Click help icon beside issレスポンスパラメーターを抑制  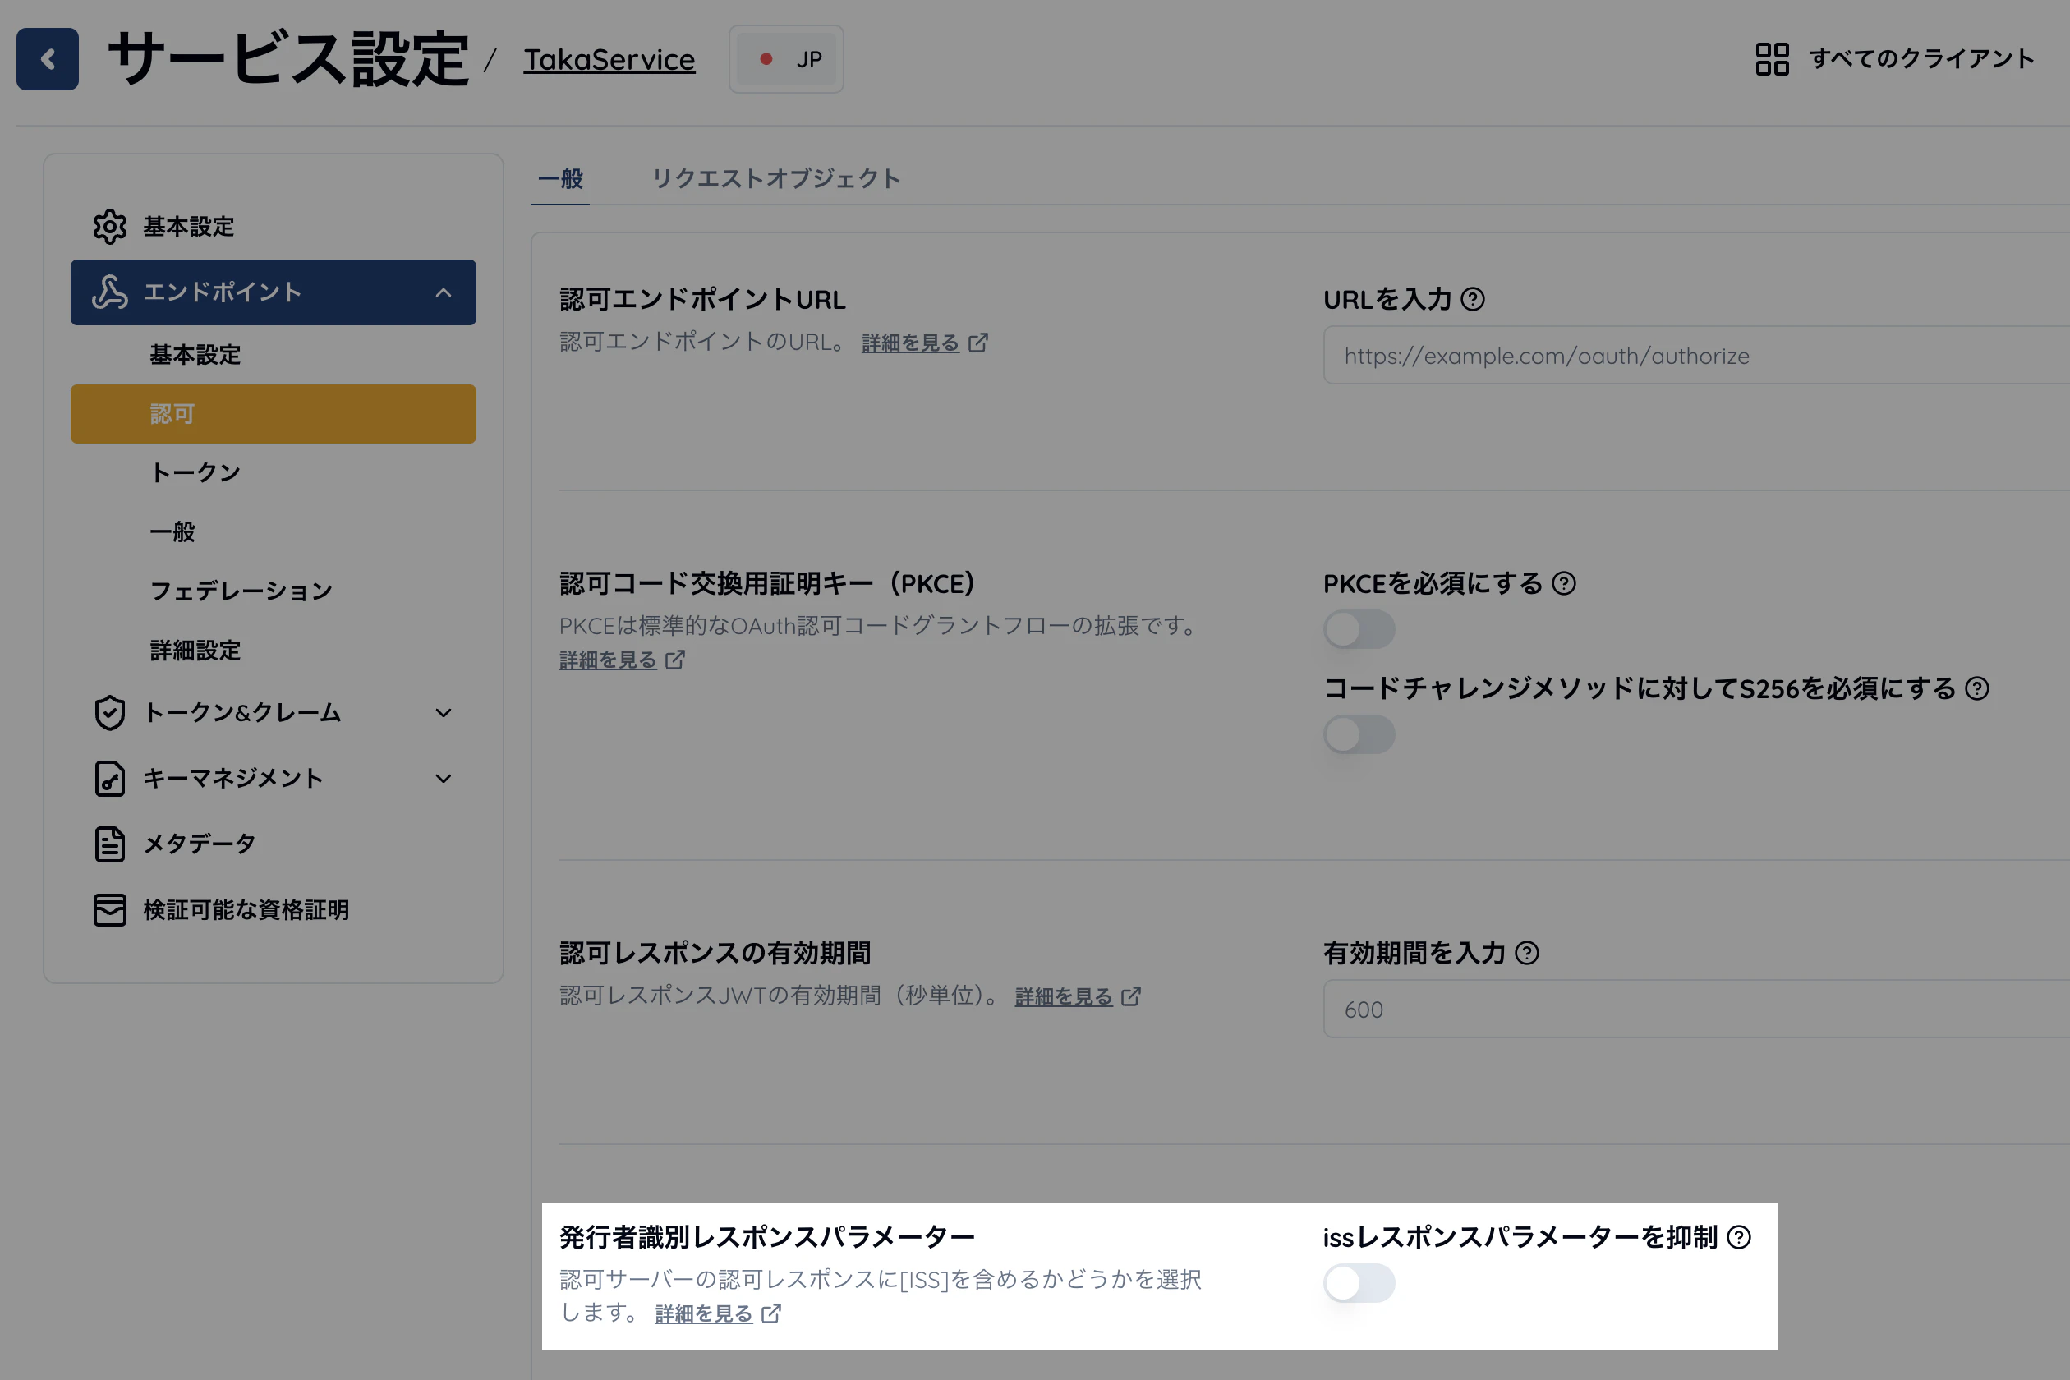(x=1739, y=1237)
